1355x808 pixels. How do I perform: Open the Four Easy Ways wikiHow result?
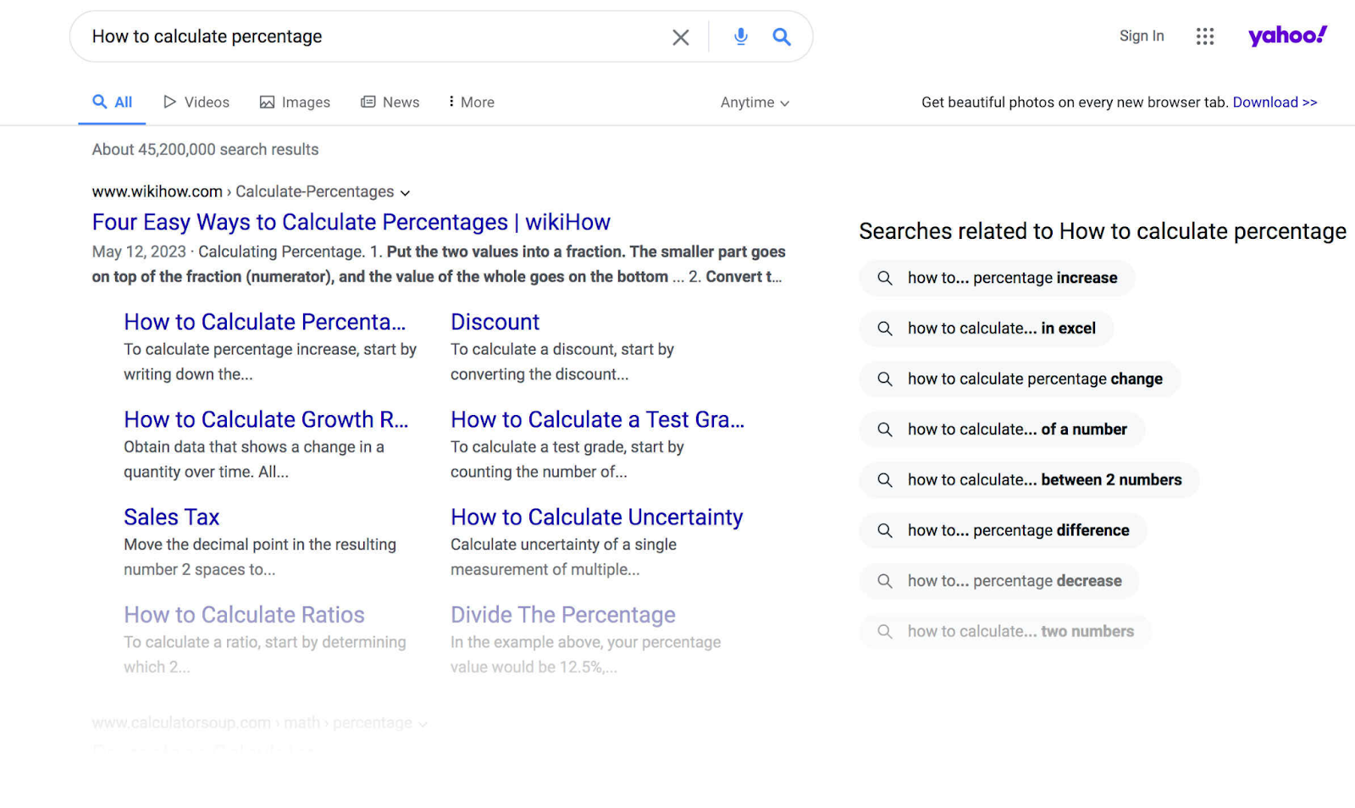pyautogui.click(x=351, y=222)
